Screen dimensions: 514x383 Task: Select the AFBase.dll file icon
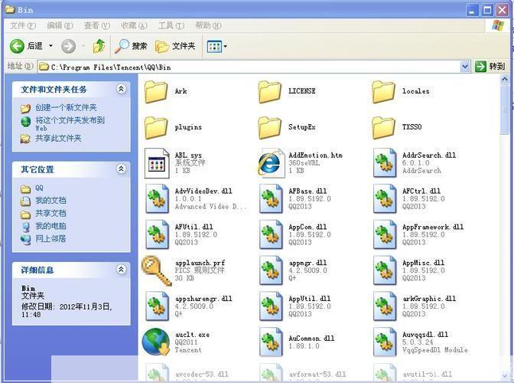coord(271,198)
